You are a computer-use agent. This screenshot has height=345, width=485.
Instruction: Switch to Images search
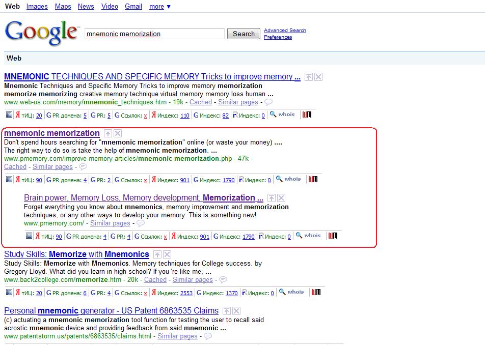click(37, 7)
